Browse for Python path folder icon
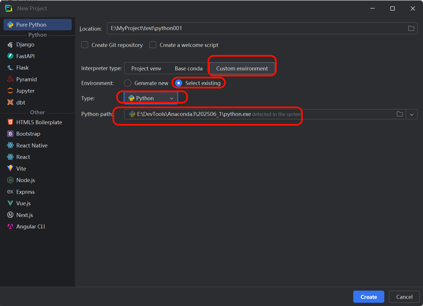This screenshot has height=306, width=423. (x=400, y=114)
